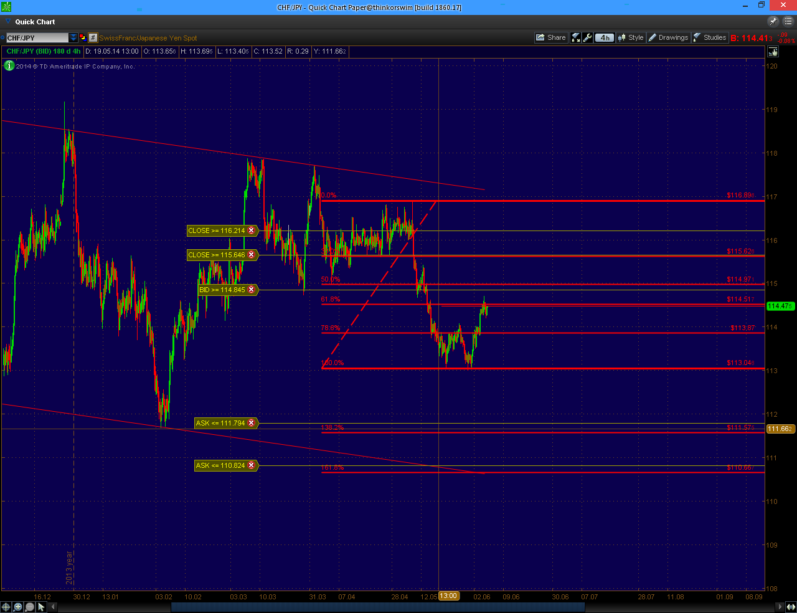Image resolution: width=797 pixels, height=613 pixels.
Task: Click the $114.517 Fibonacci level label
Action: (x=740, y=299)
